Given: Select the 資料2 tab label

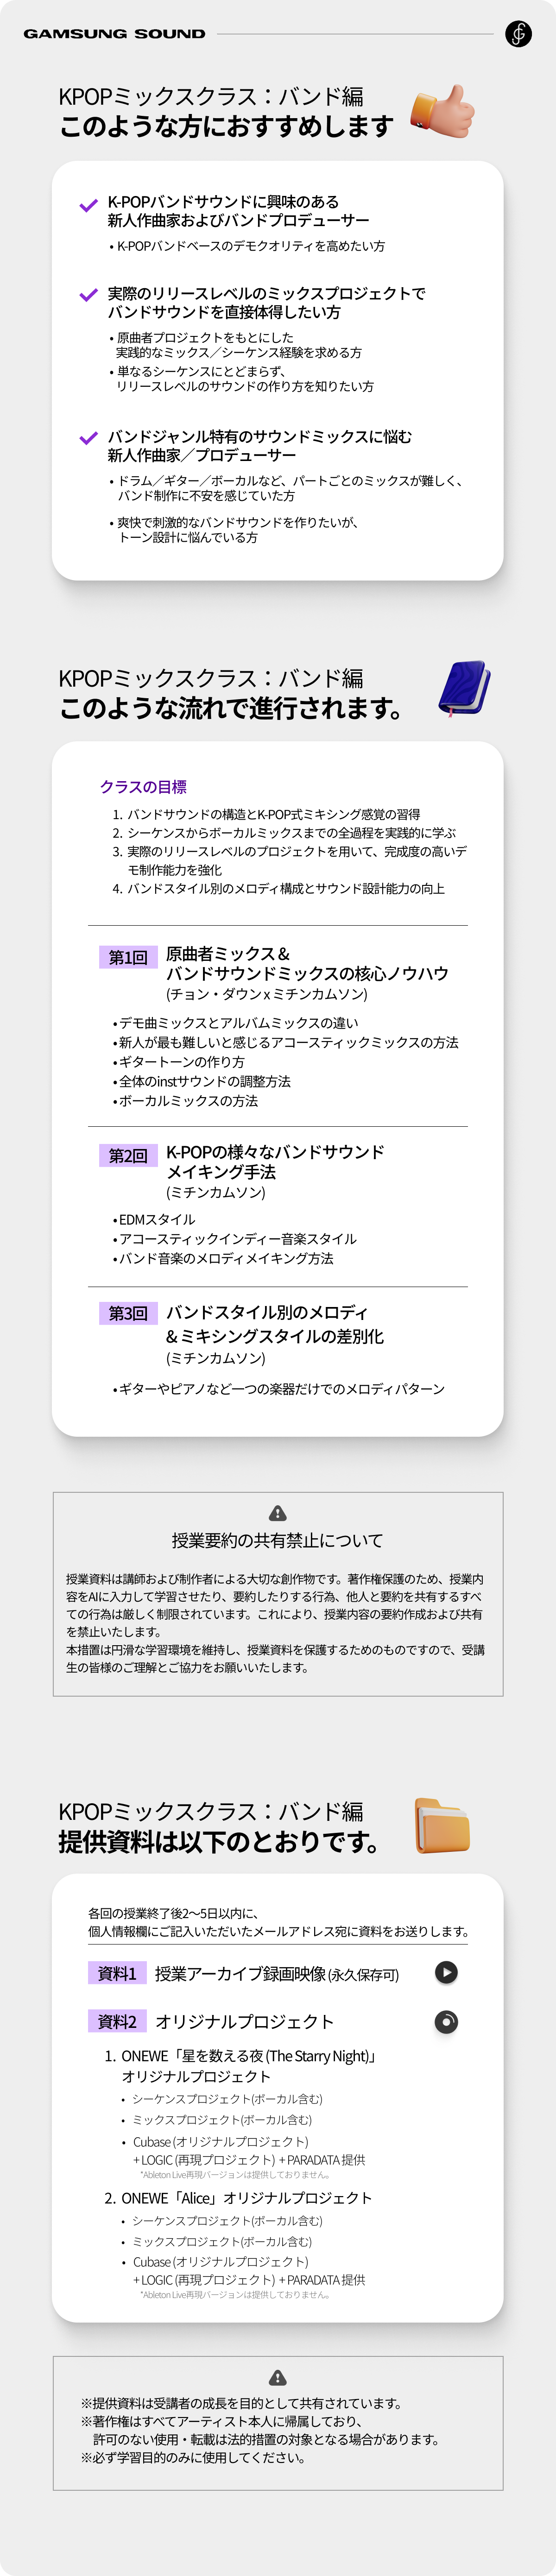Looking at the screenshot, I should tap(117, 2022).
